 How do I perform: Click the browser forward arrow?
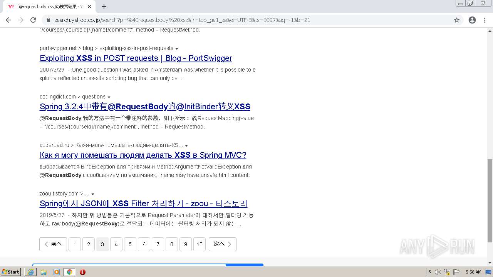click(21, 20)
